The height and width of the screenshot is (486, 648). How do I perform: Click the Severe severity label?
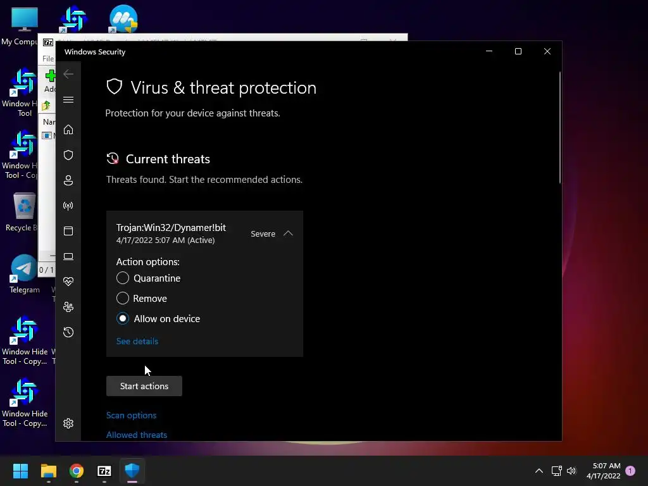(x=263, y=234)
